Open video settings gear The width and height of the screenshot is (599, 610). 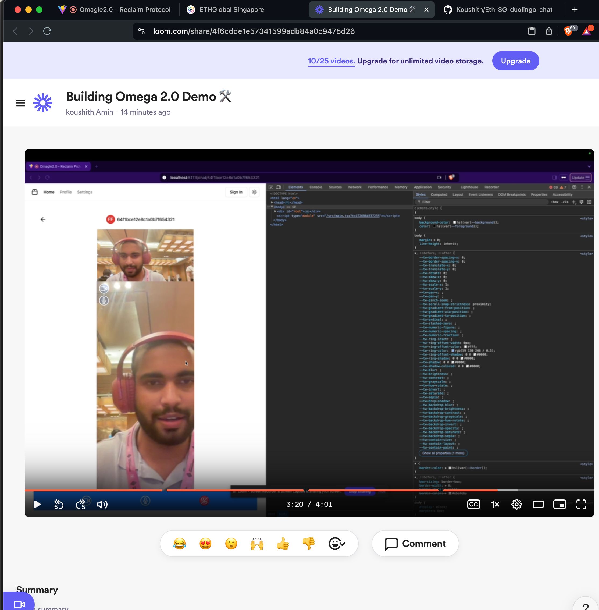516,504
